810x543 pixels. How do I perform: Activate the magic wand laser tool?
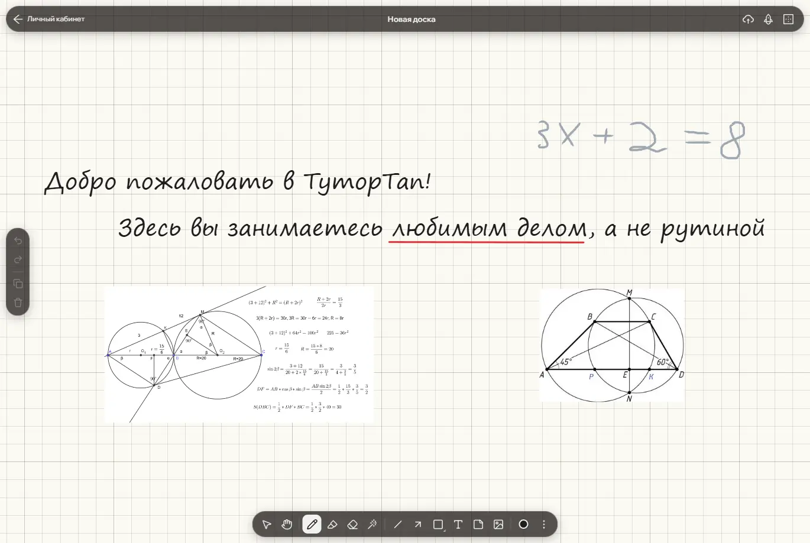(x=372, y=524)
